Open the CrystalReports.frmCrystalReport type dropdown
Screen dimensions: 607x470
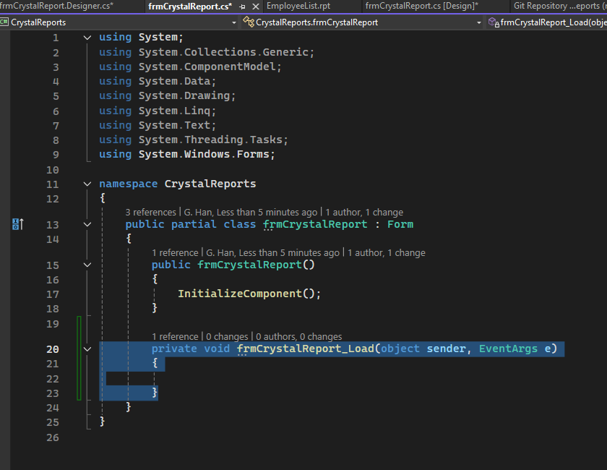tap(478, 22)
